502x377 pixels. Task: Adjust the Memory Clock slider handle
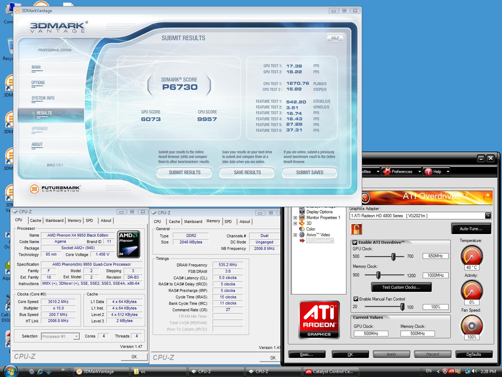tap(378, 275)
